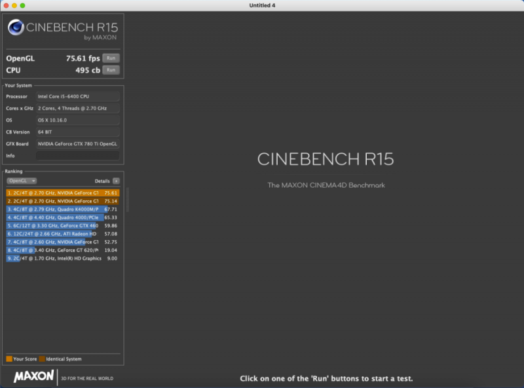Viewport: 524px width, 388px height.
Task: Click the Cinebench R15 logo icon
Action: 16,28
